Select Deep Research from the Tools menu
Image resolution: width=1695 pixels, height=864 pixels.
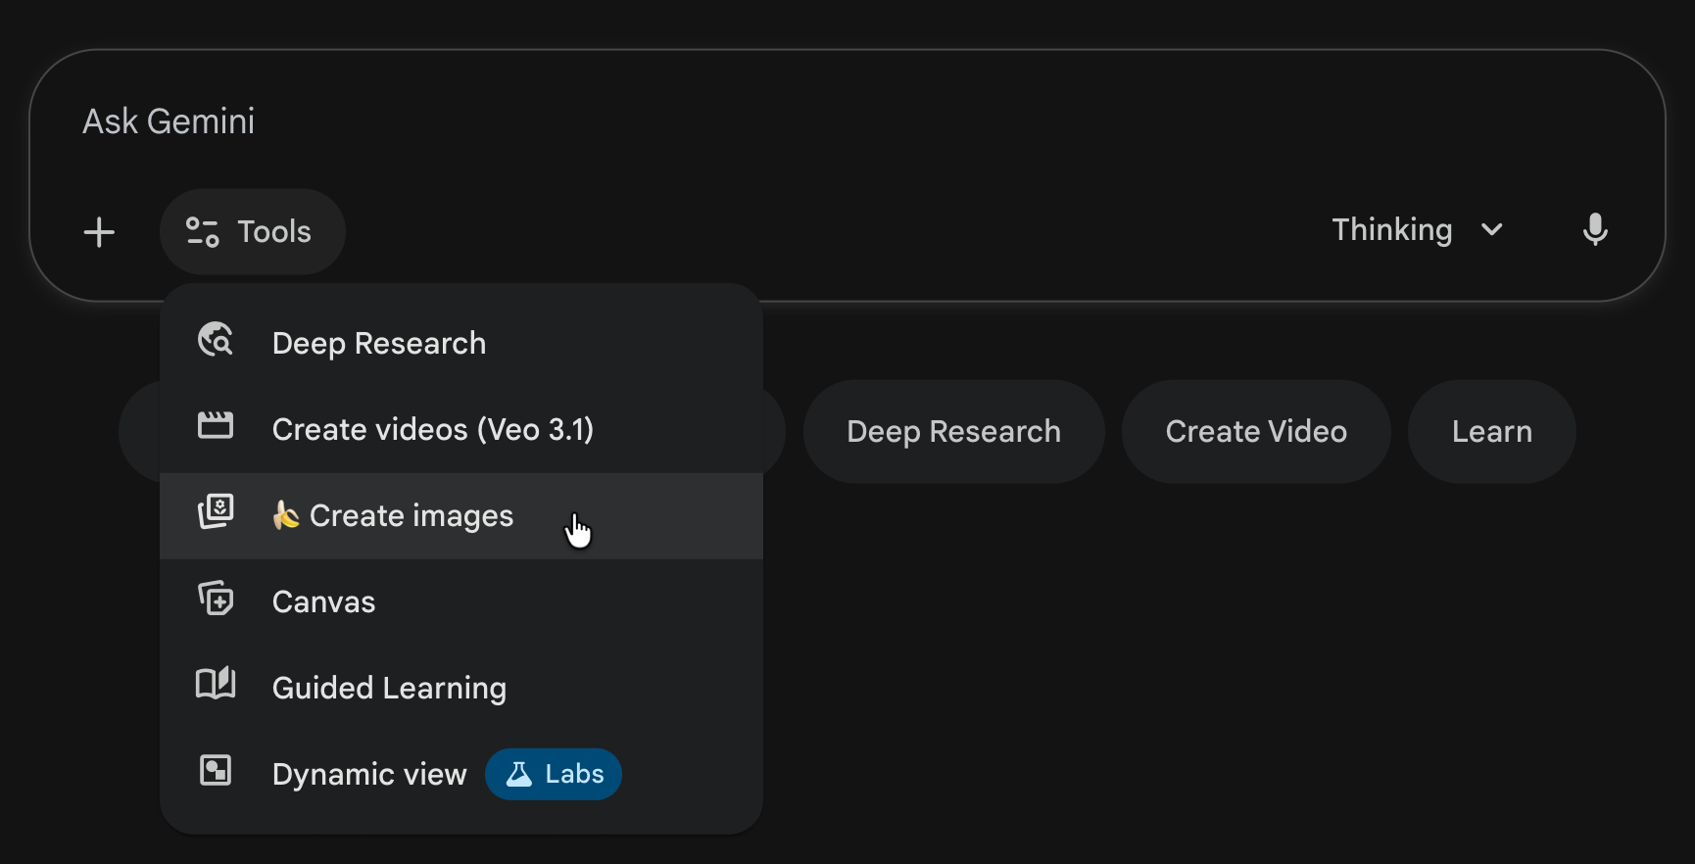pos(461,343)
